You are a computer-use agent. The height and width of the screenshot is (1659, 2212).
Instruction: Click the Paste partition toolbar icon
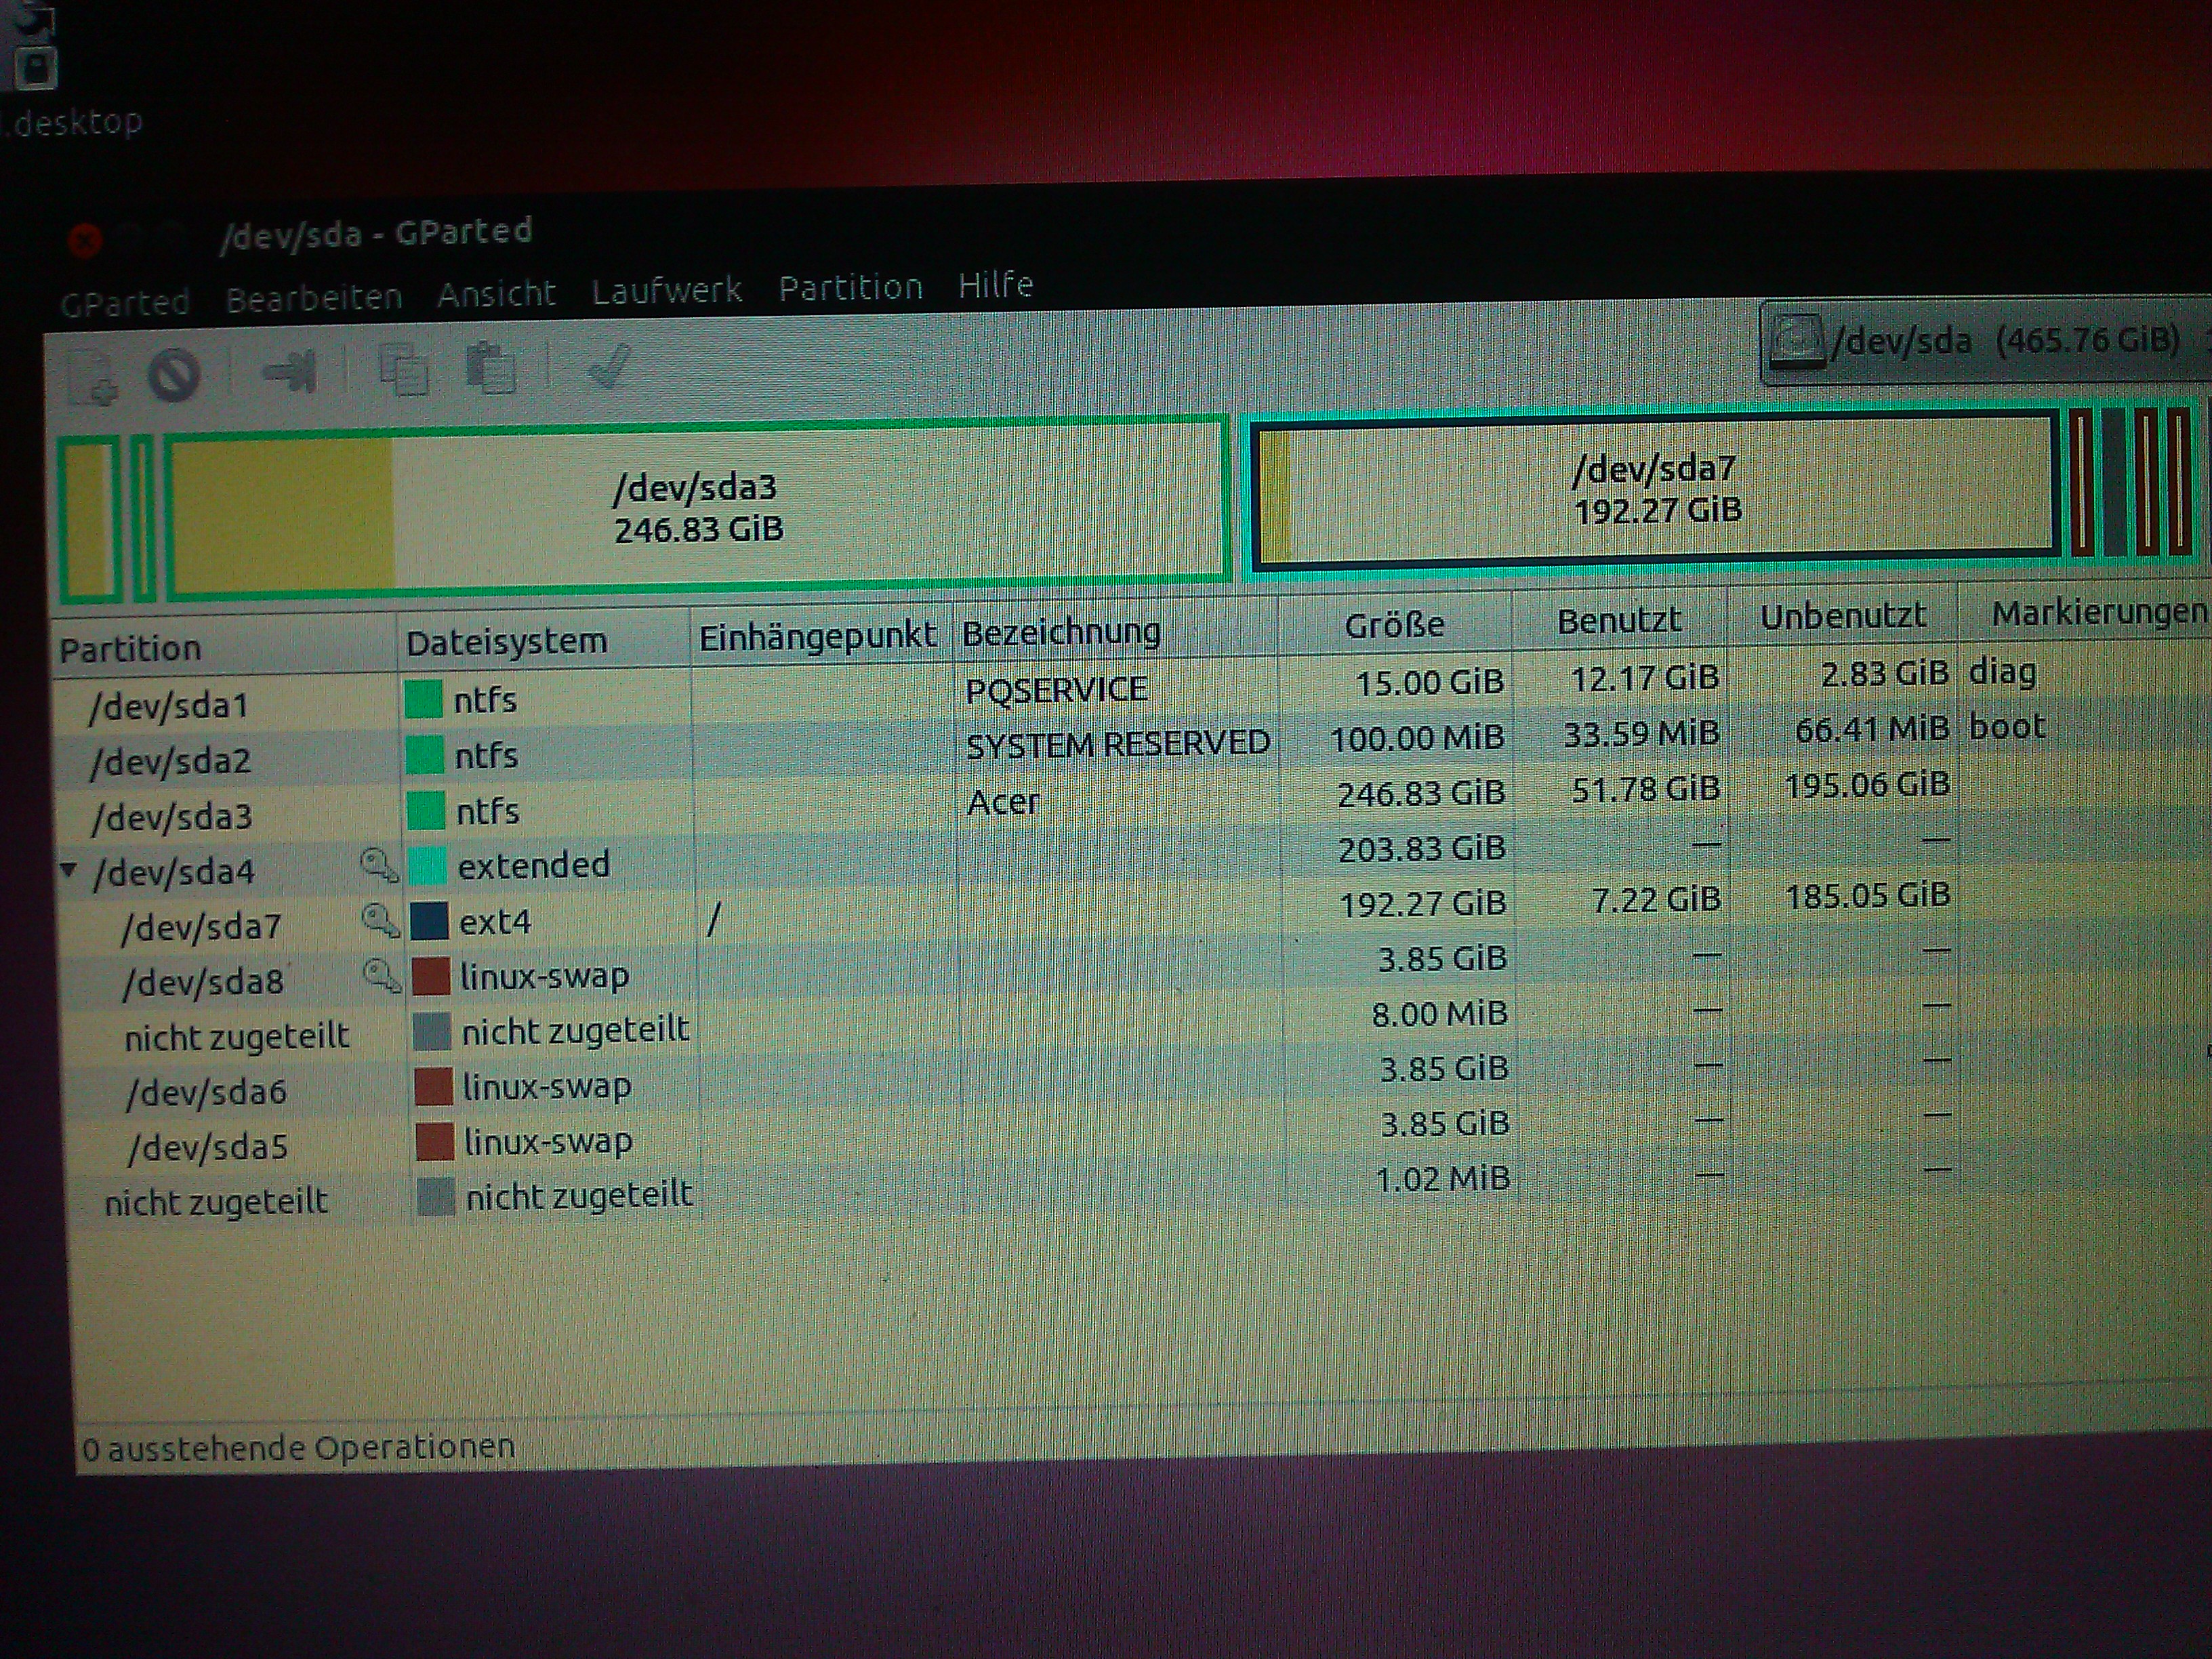tap(490, 367)
